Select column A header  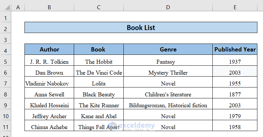pyautogui.click(x=18, y=7)
